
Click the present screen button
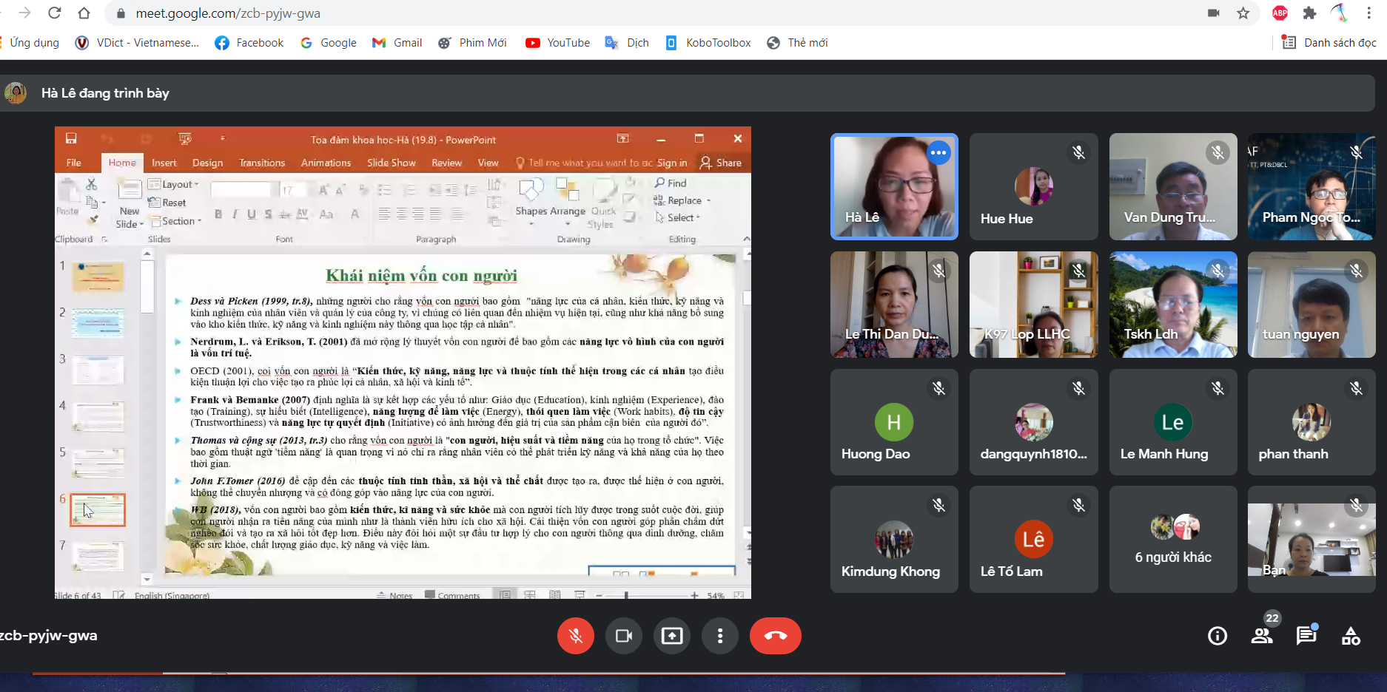[672, 636]
